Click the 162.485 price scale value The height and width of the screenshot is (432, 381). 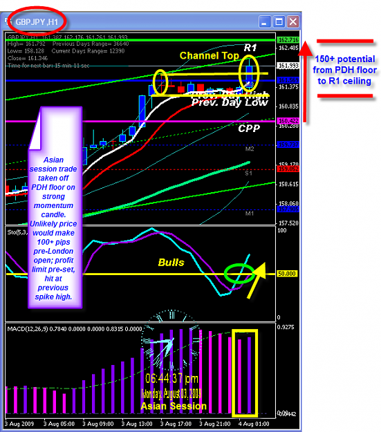288,48
